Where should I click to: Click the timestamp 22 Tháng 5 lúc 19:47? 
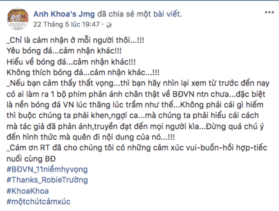66,24
